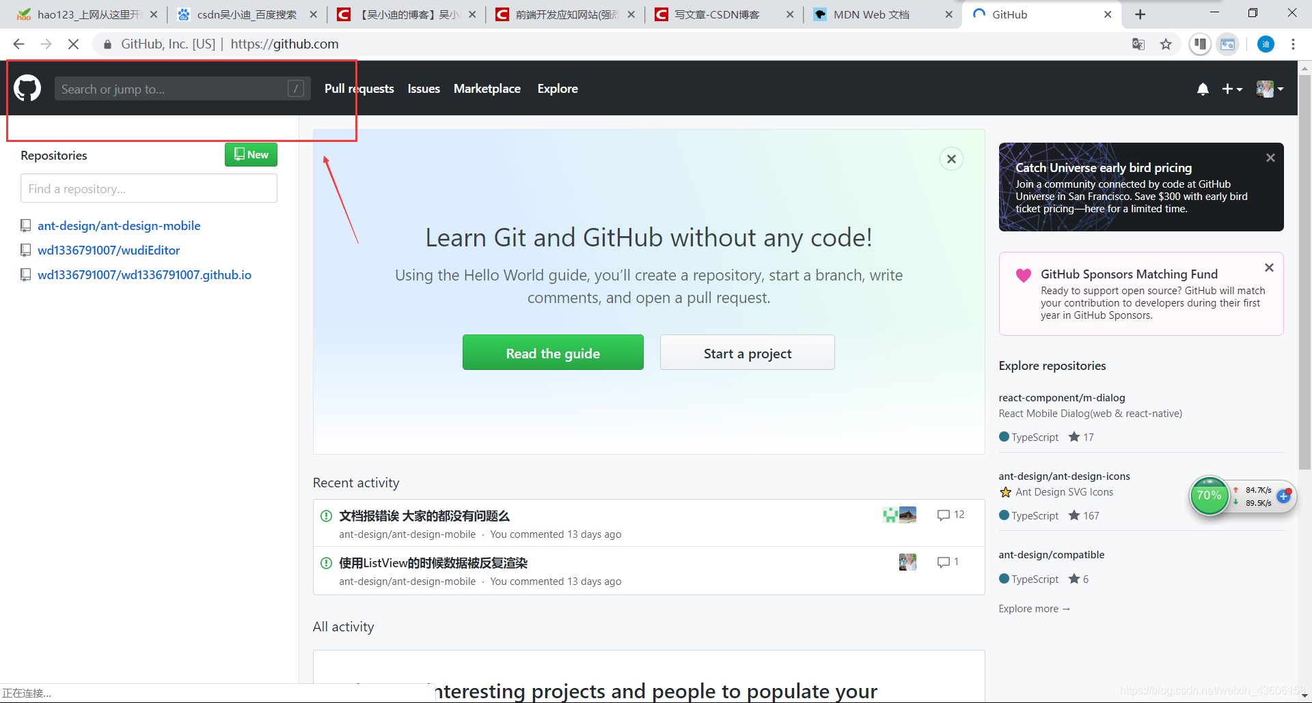Click the bookmark star in address bar
The width and height of the screenshot is (1312, 703).
[x=1166, y=44]
